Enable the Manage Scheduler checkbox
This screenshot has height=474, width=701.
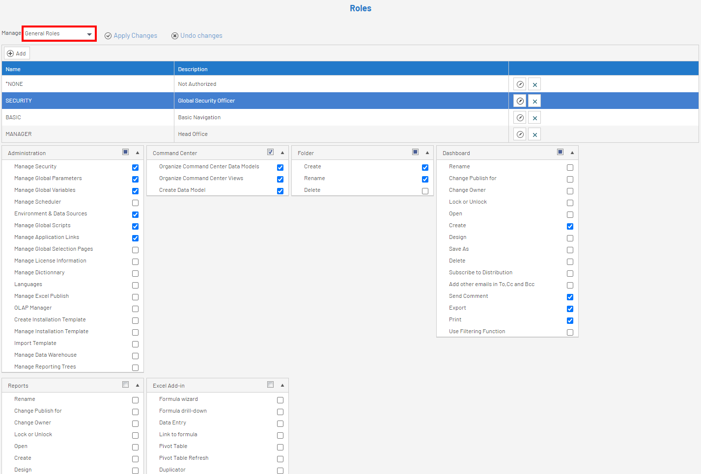pyautogui.click(x=135, y=203)
